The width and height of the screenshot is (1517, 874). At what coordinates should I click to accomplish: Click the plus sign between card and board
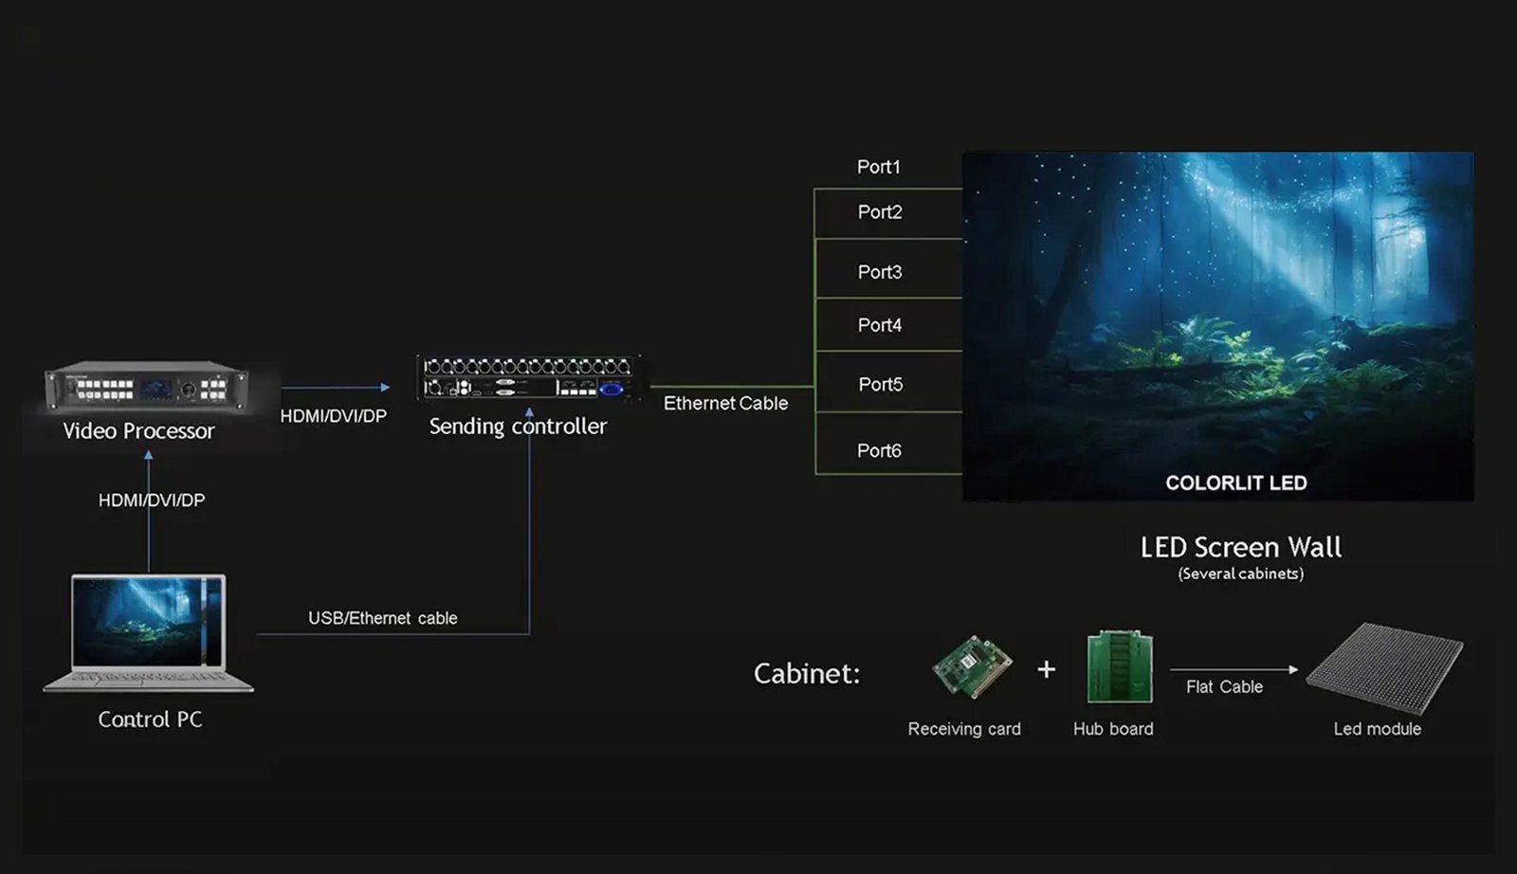click(x=1046, y=670)
